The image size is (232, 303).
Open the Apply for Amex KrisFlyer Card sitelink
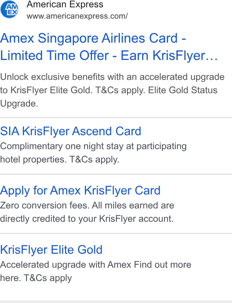80,190
